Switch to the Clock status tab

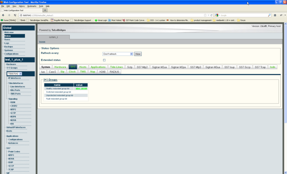pos(72,72)
